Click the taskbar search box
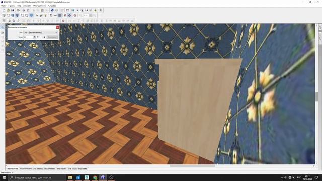Viewport: 322px width, 181px height. (37, 177)
